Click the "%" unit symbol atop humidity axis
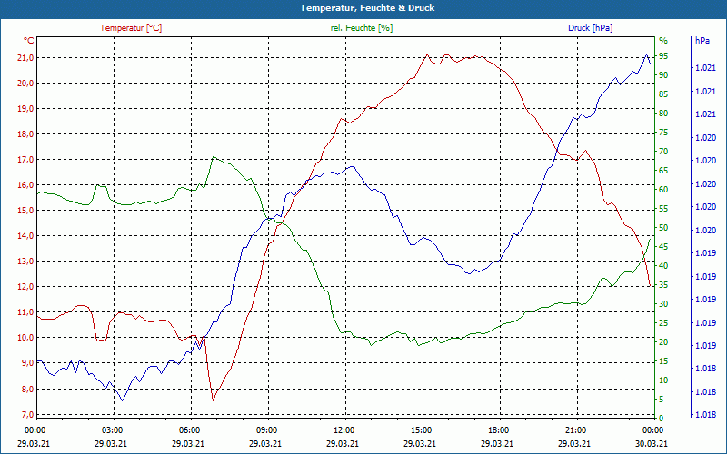 tap(663, 41)
